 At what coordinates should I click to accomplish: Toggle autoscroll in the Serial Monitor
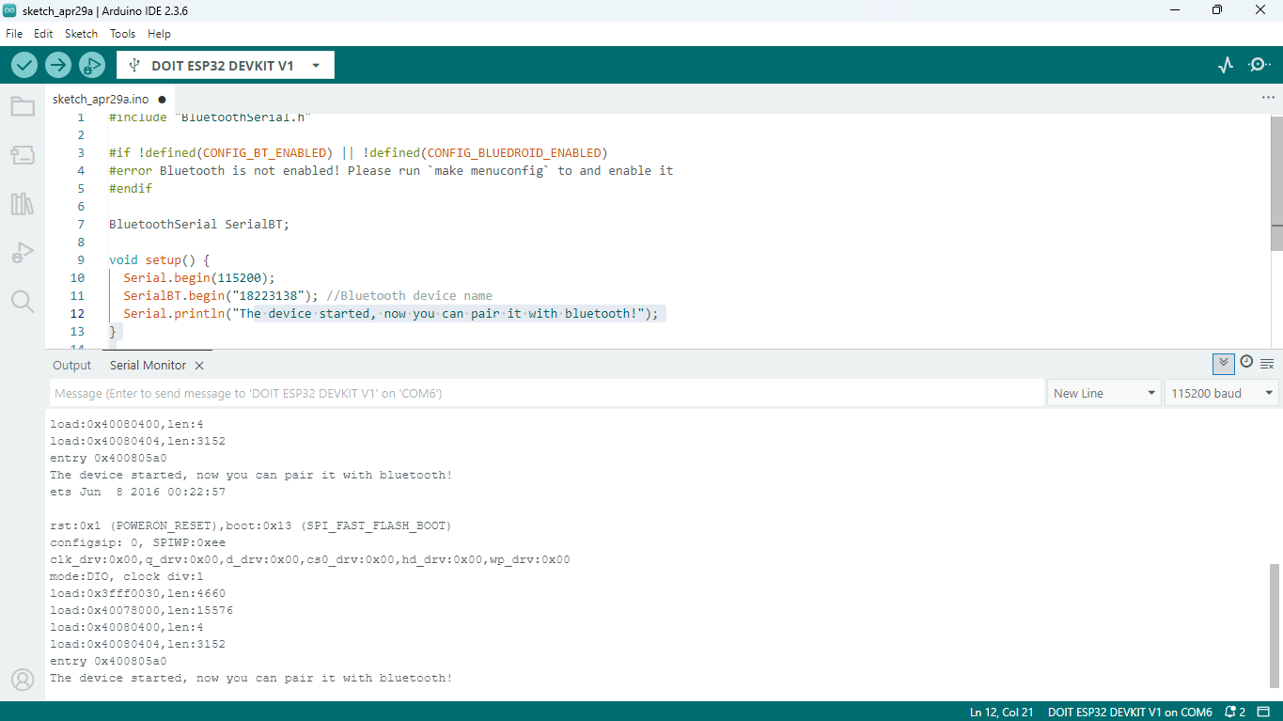click(x=1224, y=363)
